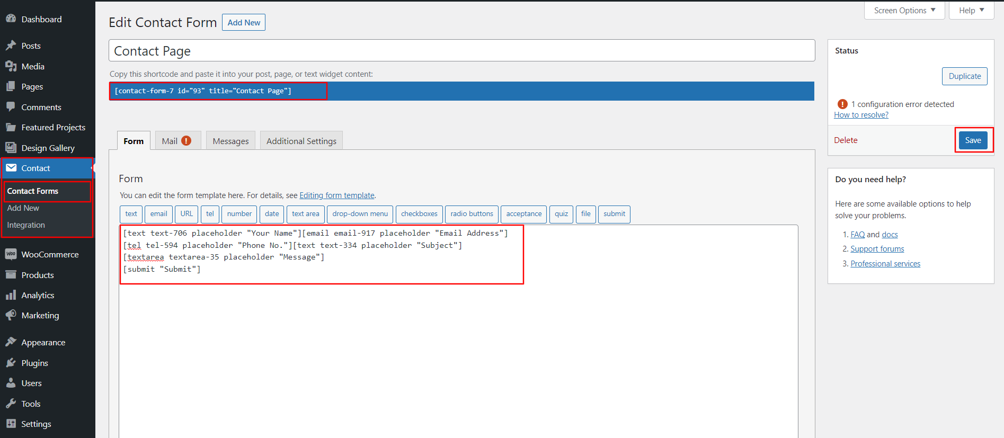The width and height of the screenshot is (1004, 438).
Task: Open Add New under Contact menu
Action: 23,208
